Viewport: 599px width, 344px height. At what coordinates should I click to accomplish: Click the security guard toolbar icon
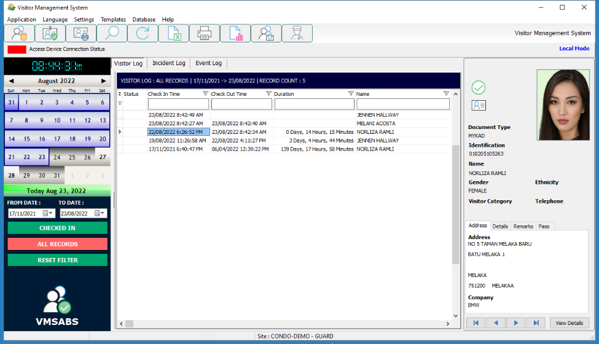297,33
